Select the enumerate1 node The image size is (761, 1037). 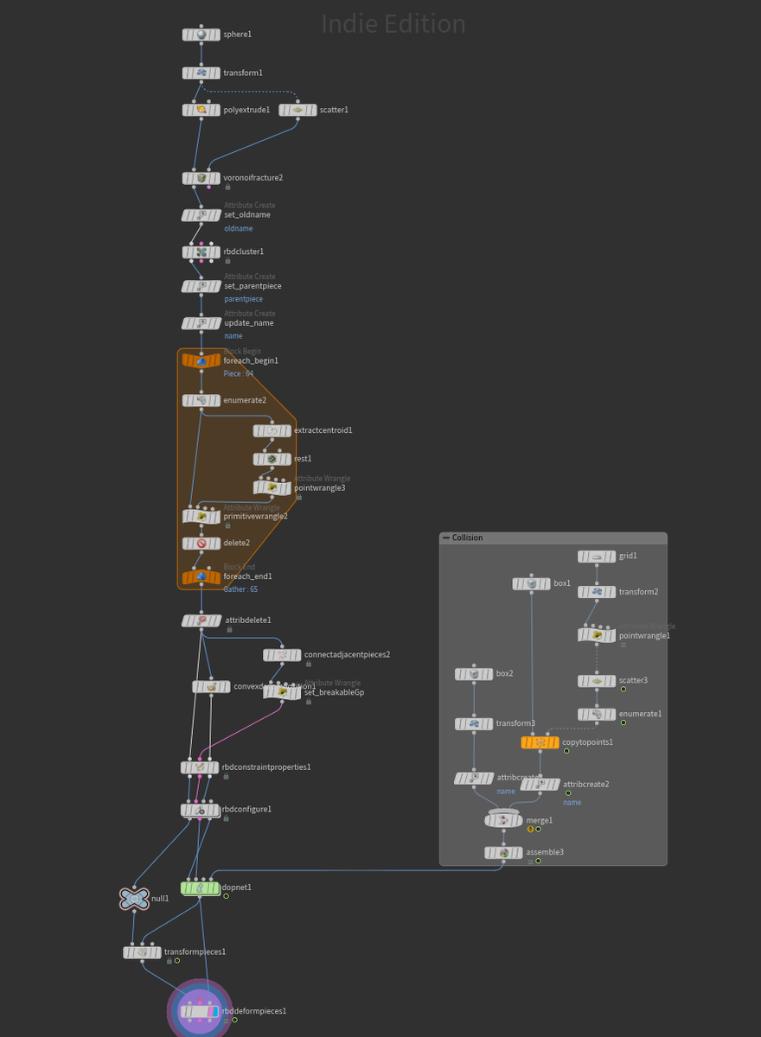(597, 715)
